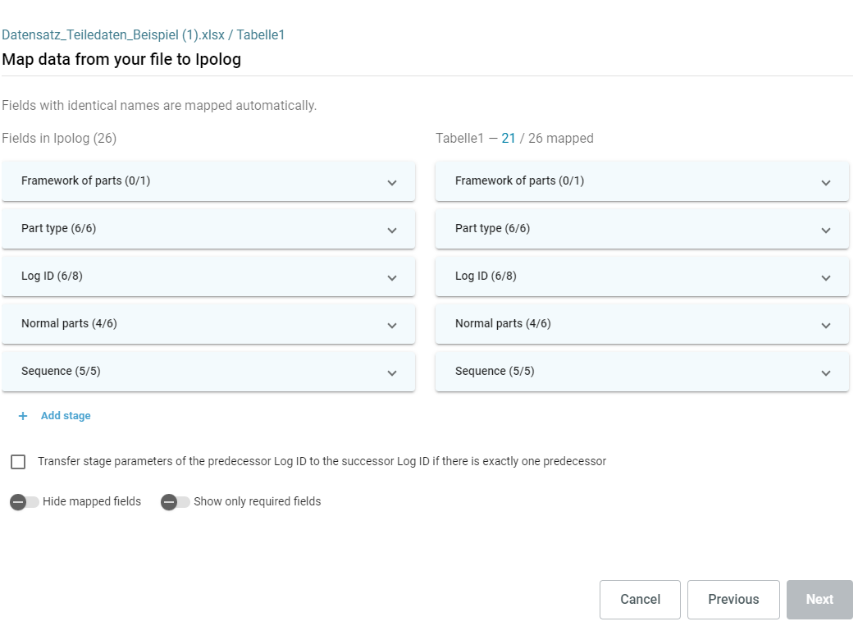Click the Add stage link
Viewport: 858px width, 626px height.
[x=66, y=416]
